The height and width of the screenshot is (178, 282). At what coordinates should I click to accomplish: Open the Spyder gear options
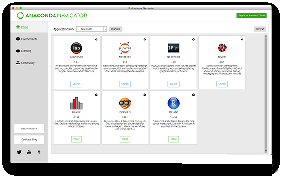[242, 40]
